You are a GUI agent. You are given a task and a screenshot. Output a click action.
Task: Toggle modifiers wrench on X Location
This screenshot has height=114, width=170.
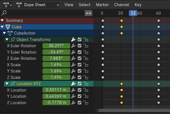click(x=73, y=90)
